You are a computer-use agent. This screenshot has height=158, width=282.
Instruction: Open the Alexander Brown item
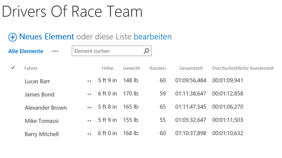point(45,108)
